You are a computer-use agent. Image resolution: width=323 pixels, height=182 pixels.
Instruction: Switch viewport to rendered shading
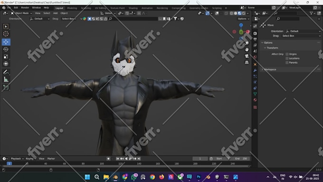244,13
